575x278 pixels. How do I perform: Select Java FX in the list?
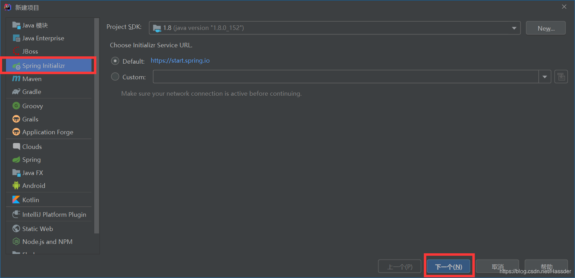tap(49, 173)
